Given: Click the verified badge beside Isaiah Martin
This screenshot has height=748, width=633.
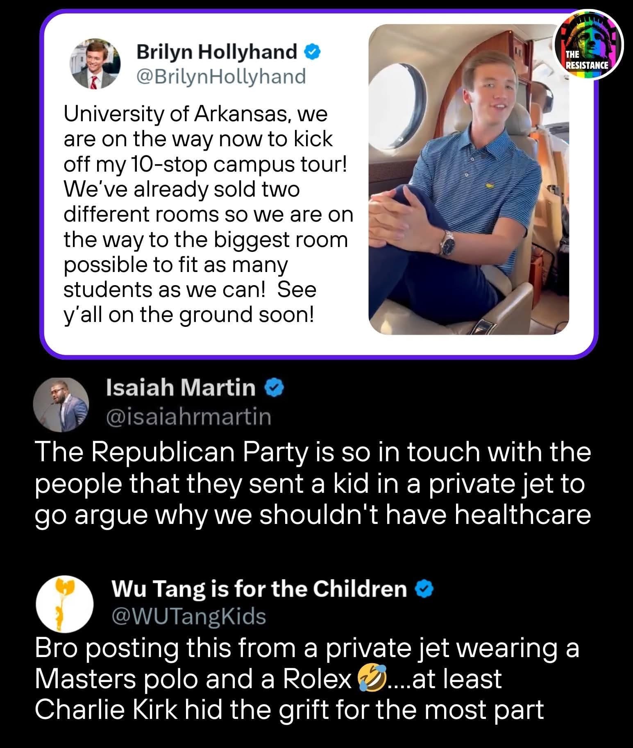Looking at the screenshot, I should point(275,389).
